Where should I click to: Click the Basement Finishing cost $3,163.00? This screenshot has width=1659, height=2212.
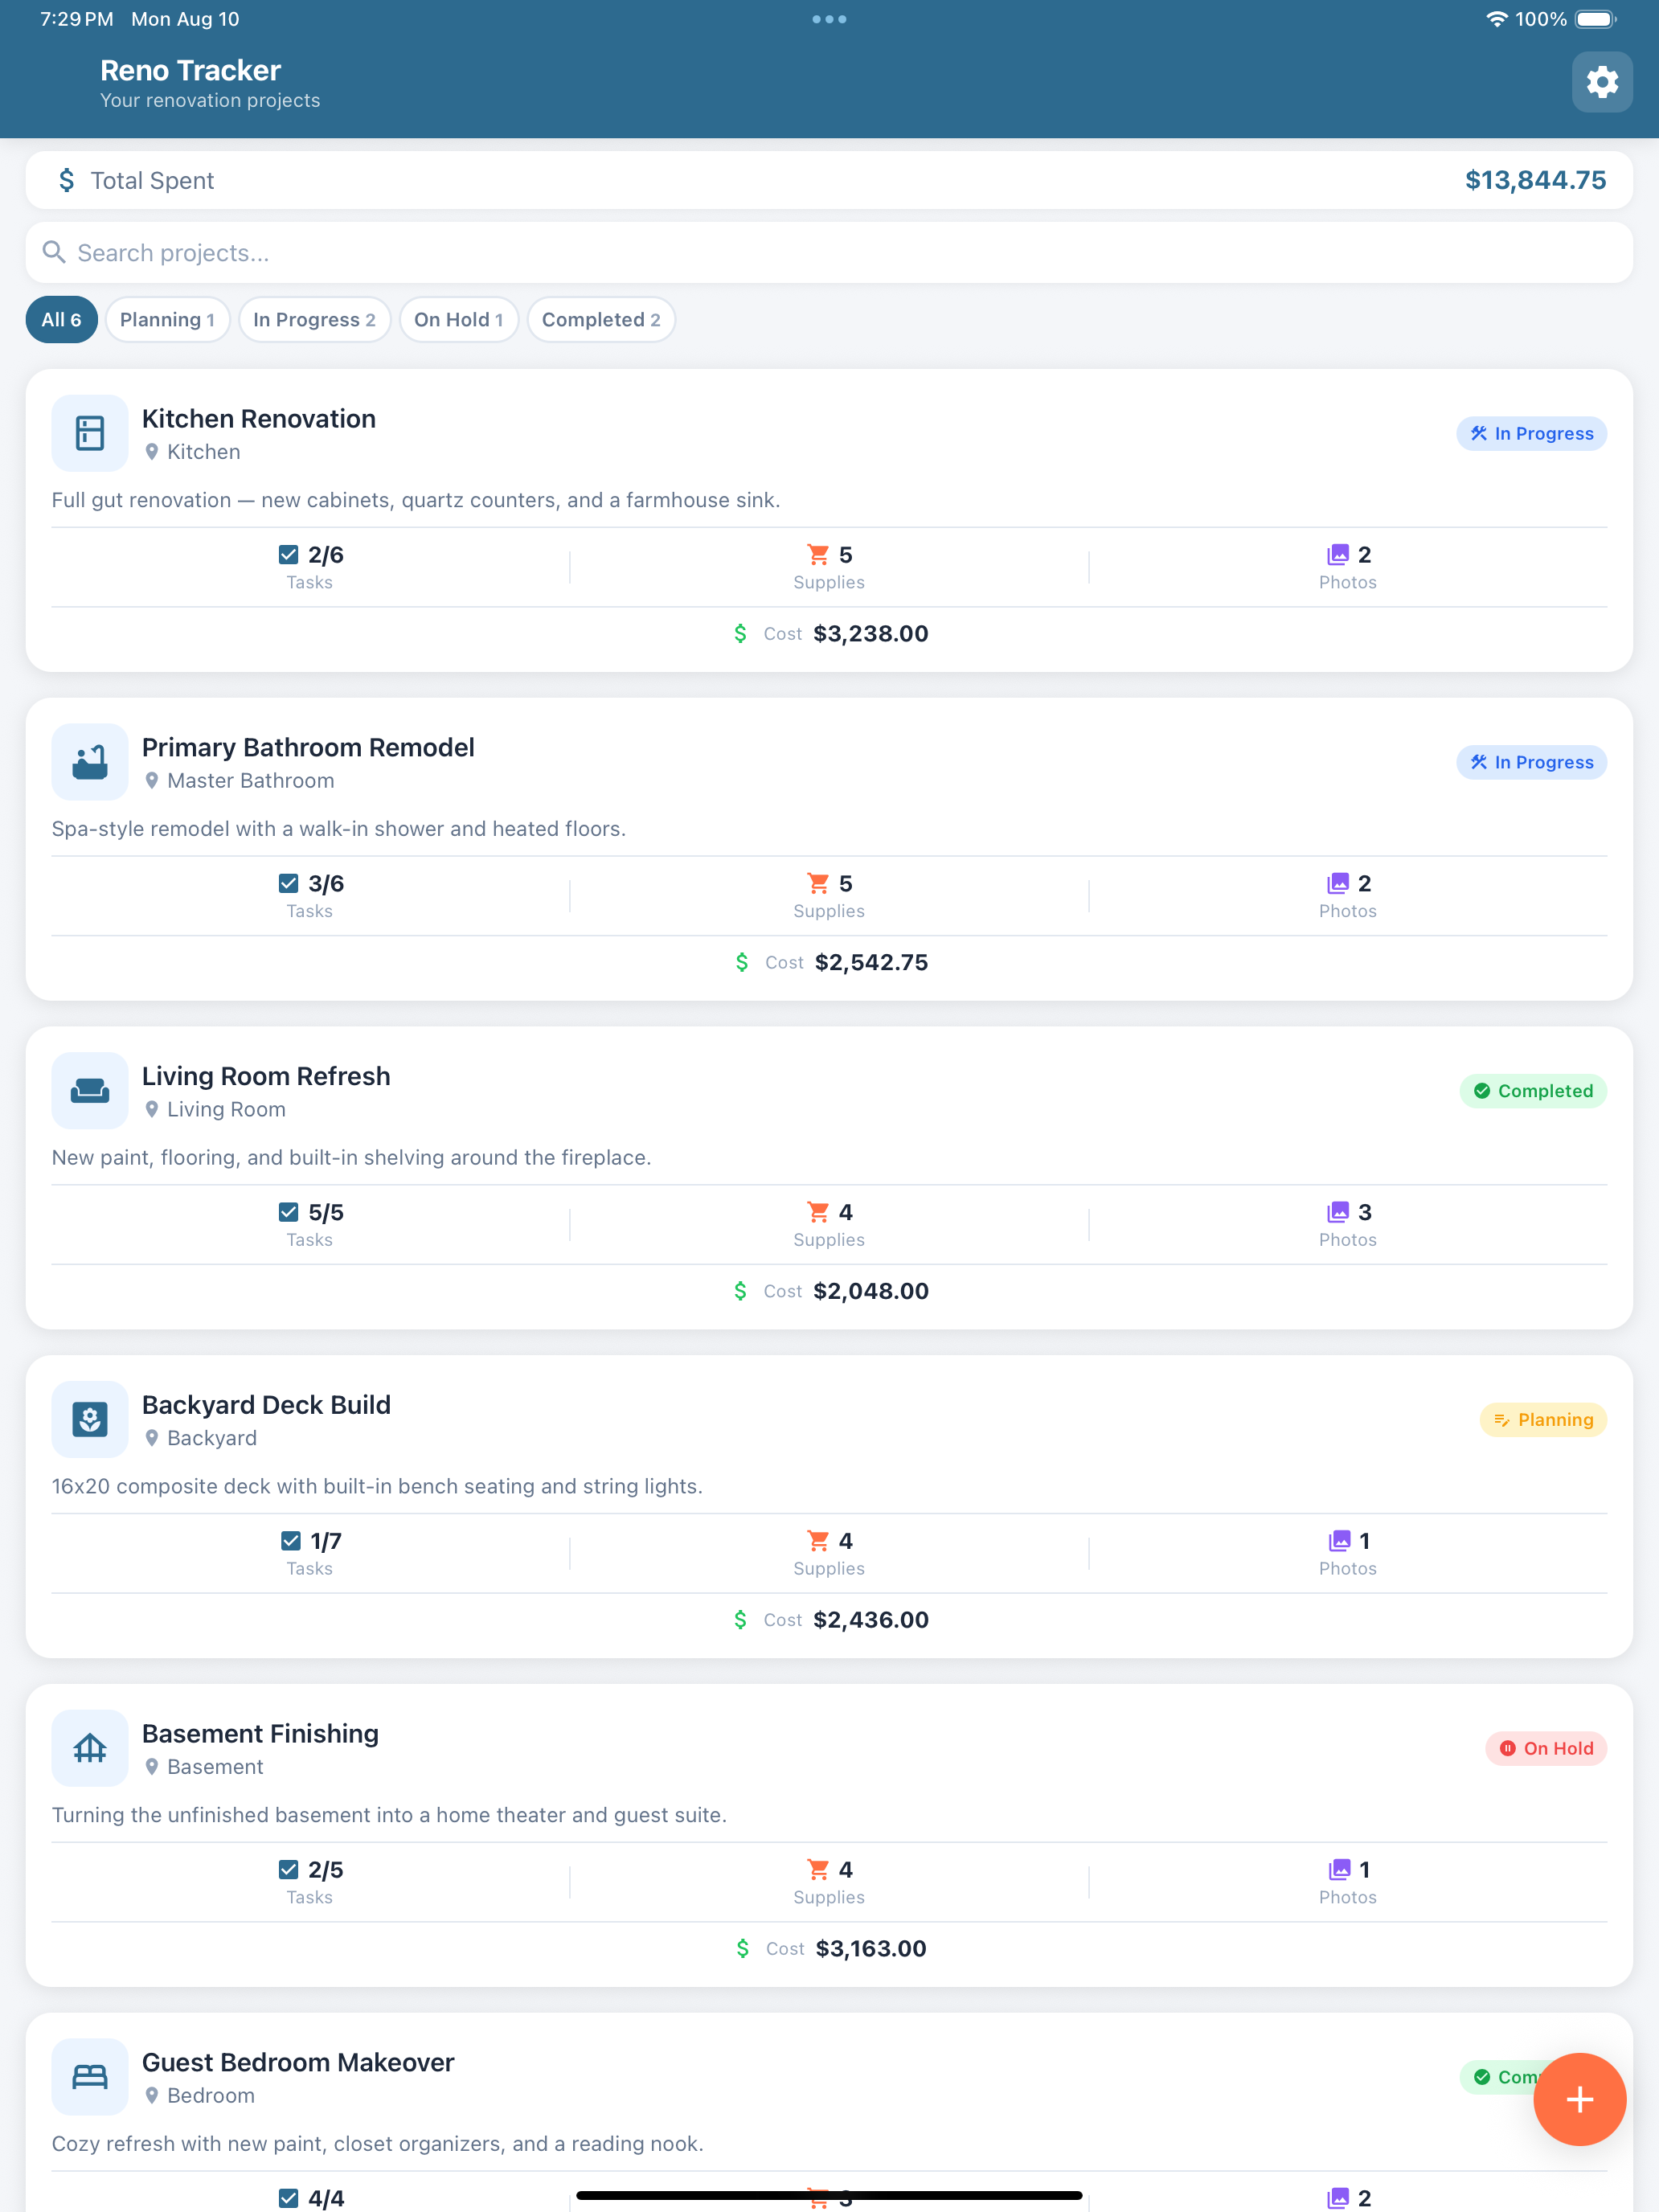click(x=871, y=1948)
